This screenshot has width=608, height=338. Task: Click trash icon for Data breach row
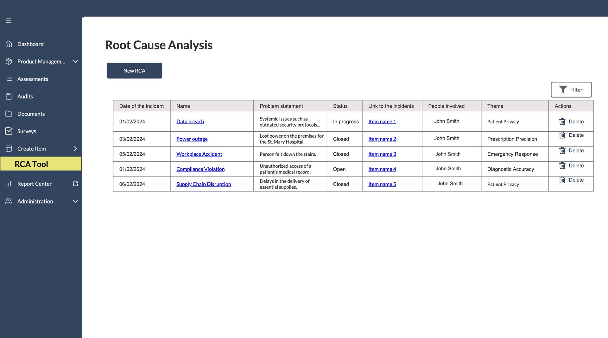[562, 122]
